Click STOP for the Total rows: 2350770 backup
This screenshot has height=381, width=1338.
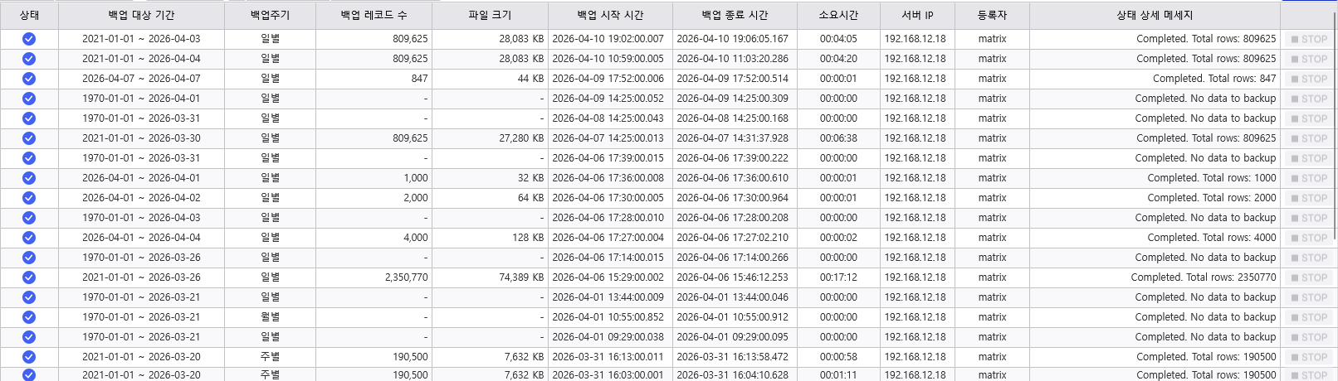coord(1308,277)
